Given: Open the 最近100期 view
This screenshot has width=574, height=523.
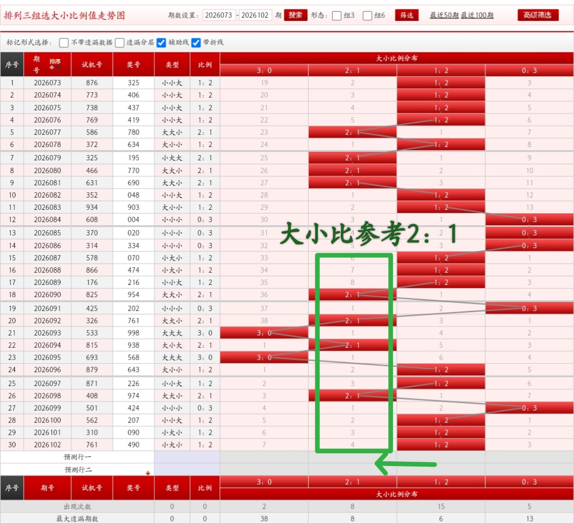Looking at the screenshot, I should [478, 15].
